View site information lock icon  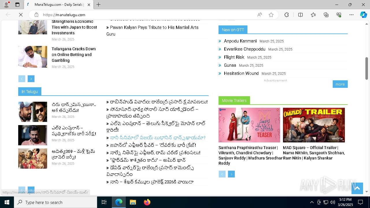coord(36,15)
